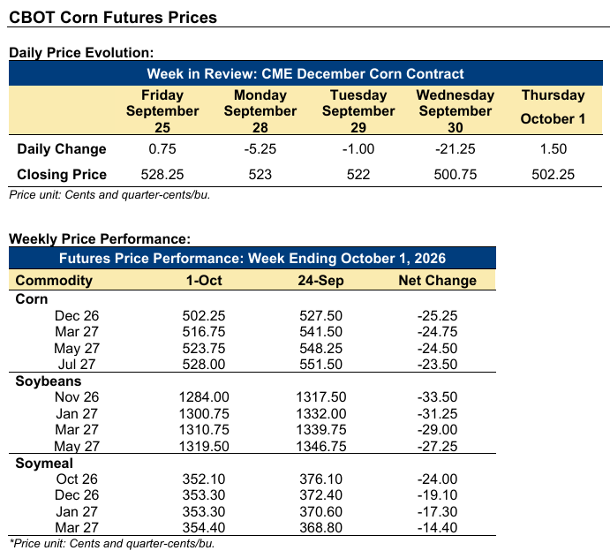Viewport: 610px width, 558px height.
Task: Select the Wednesday daily change value -21.25
Action: [456, 149]
